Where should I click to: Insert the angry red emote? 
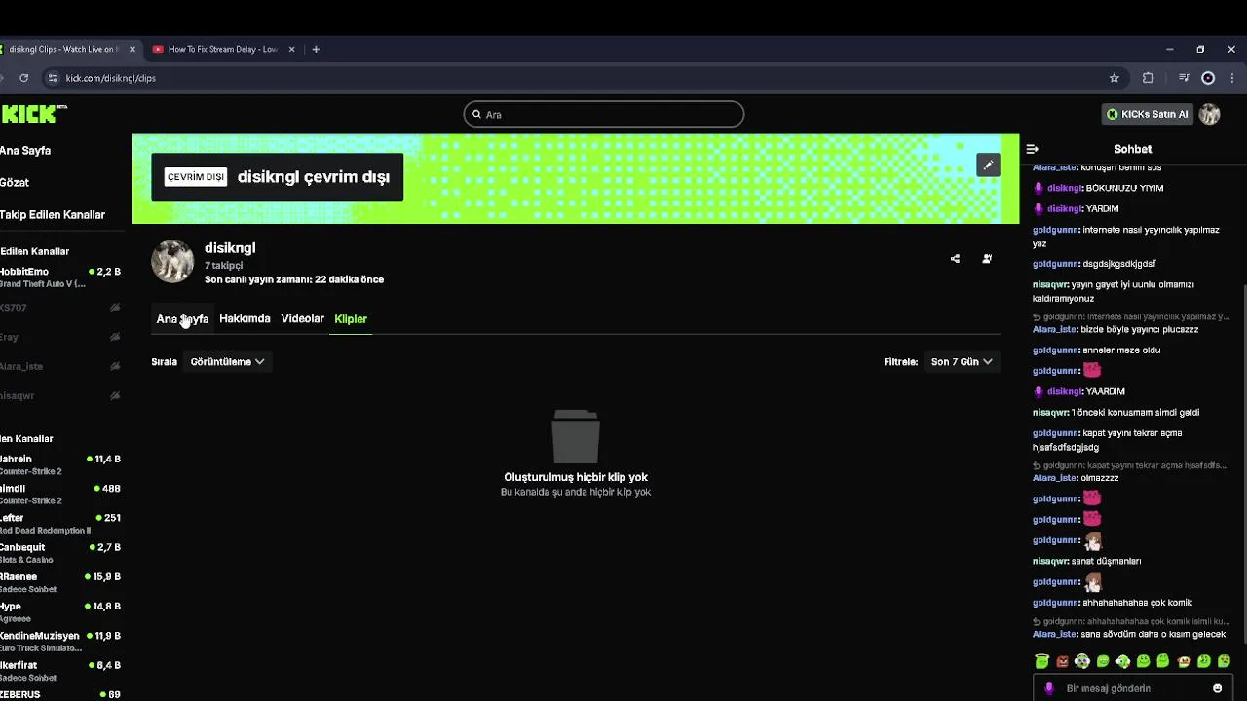1062,662
